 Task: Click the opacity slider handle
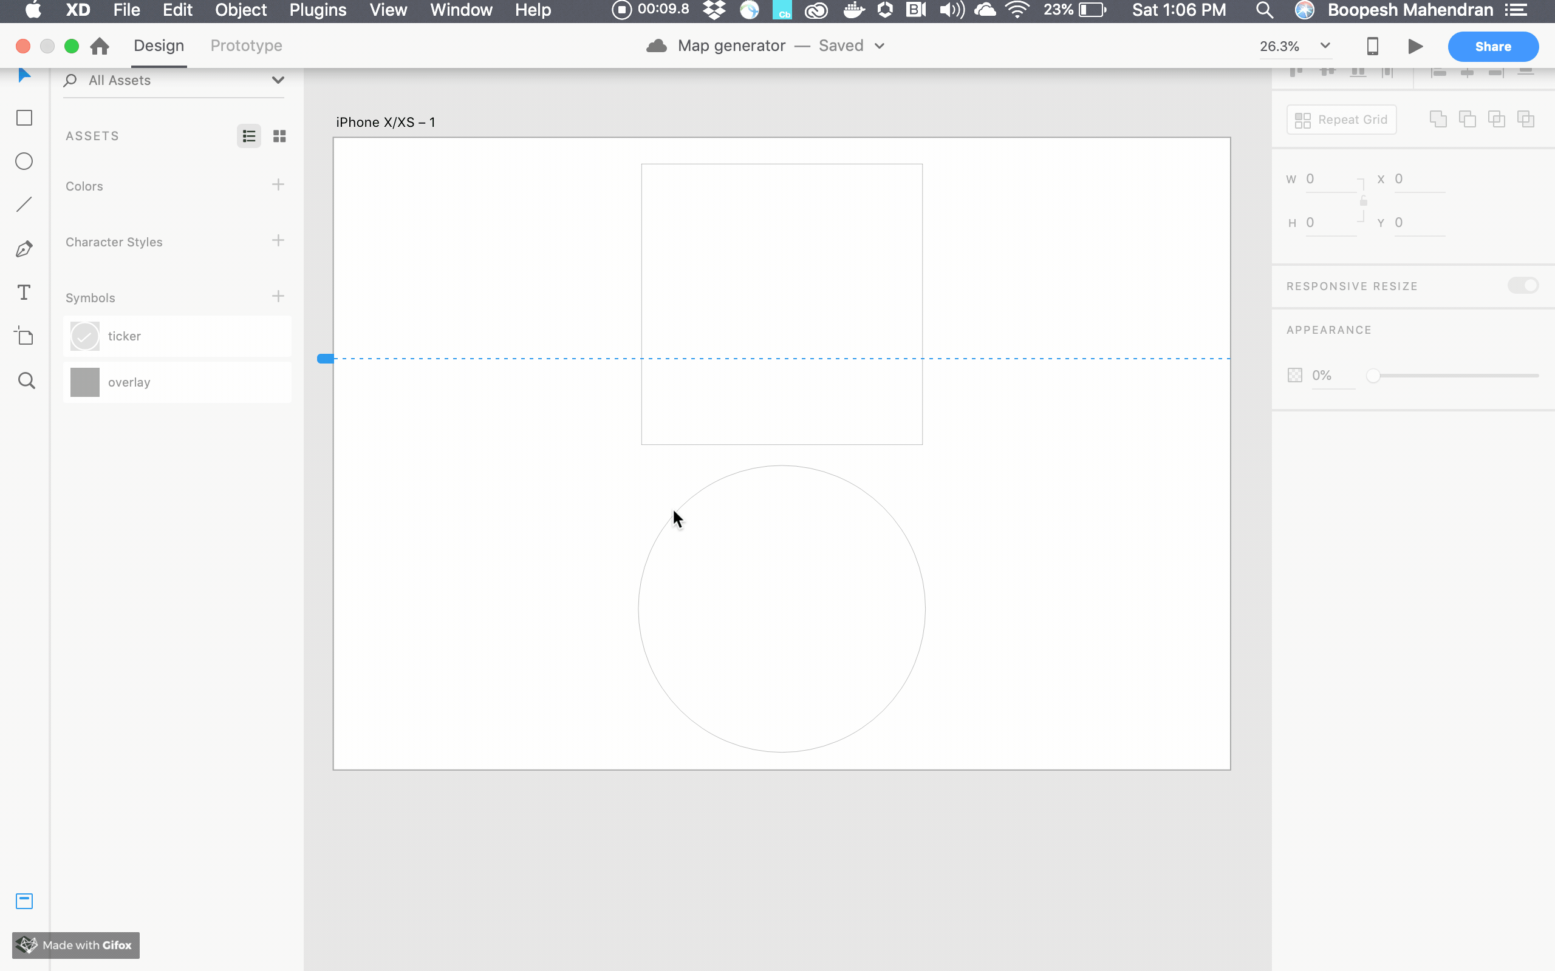tap(1373, 376)
